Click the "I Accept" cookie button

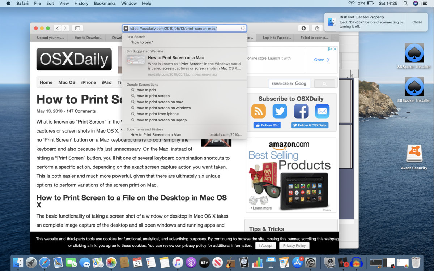point(267,246)
